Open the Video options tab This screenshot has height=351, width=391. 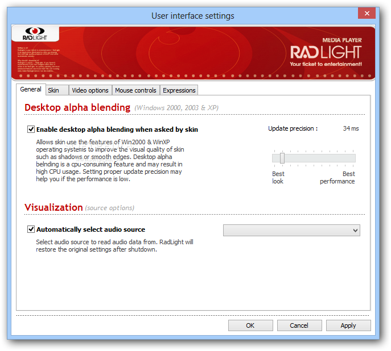(90, 90)
